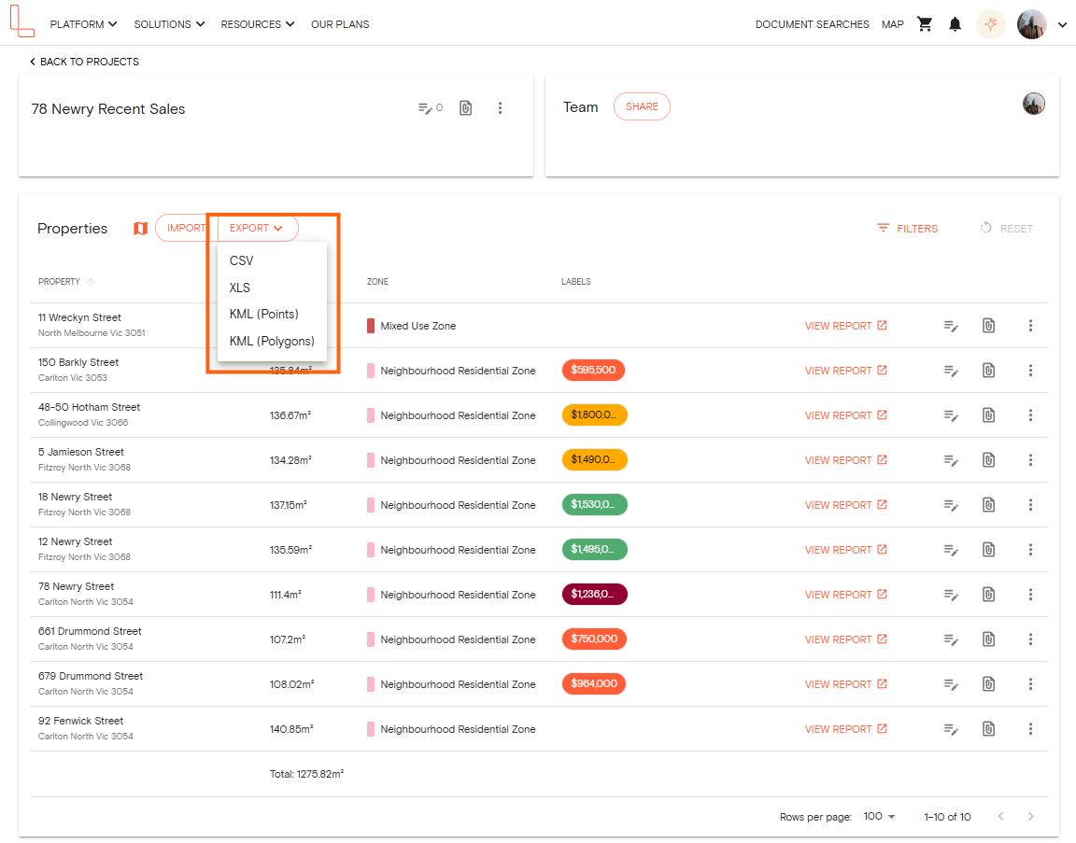Go to next page arrow

[x=1030, y=816]
